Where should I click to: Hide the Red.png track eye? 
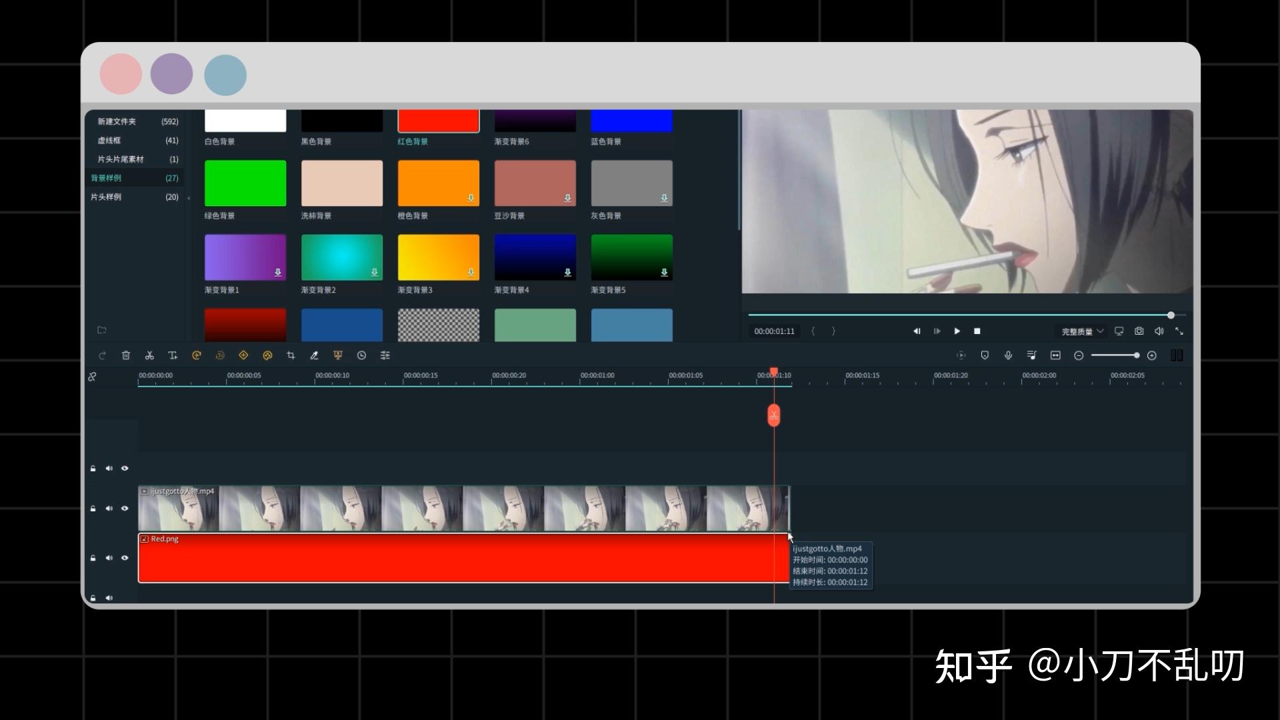click(x=125, y=558)
